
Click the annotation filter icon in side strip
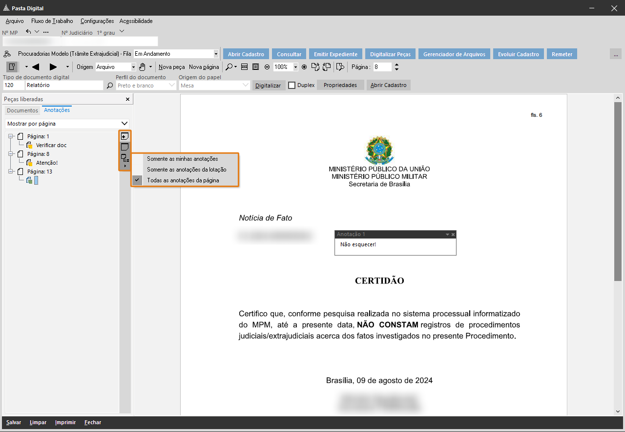125,157
